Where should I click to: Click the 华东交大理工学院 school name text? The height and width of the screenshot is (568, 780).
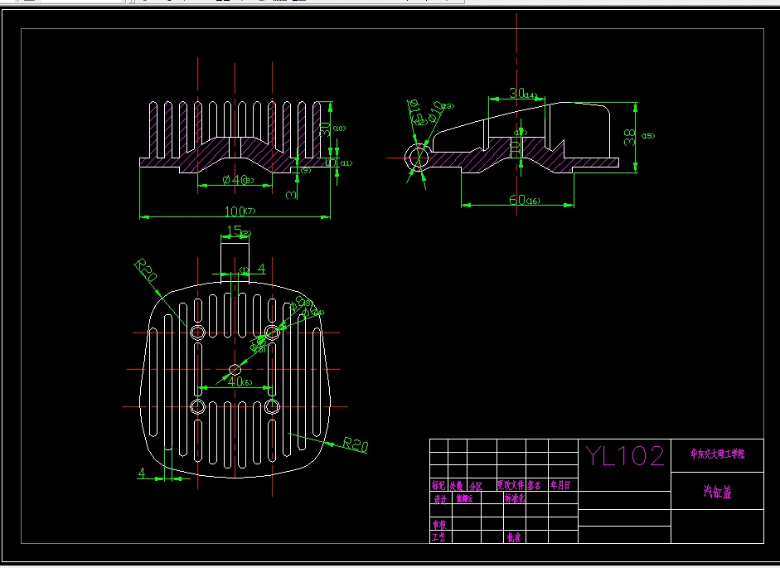[x=717, y=454]
